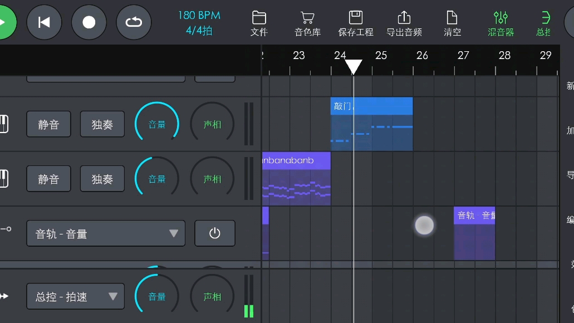Click the master track icon beside 总控 - 拍速
The height and width of the screenshot is (323, 574).
coord(4,296)
